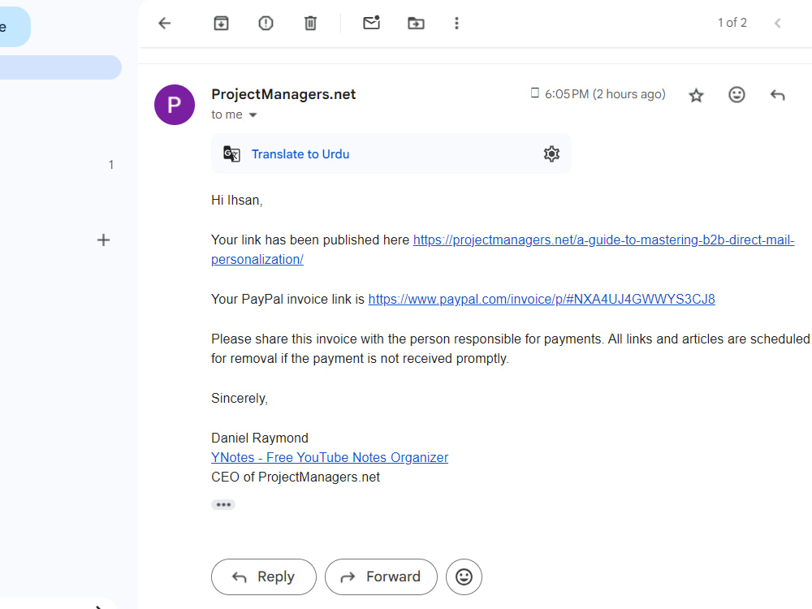Open the projectmanagers.net published article link
This screenshot has height=609, width=812.
503,249
